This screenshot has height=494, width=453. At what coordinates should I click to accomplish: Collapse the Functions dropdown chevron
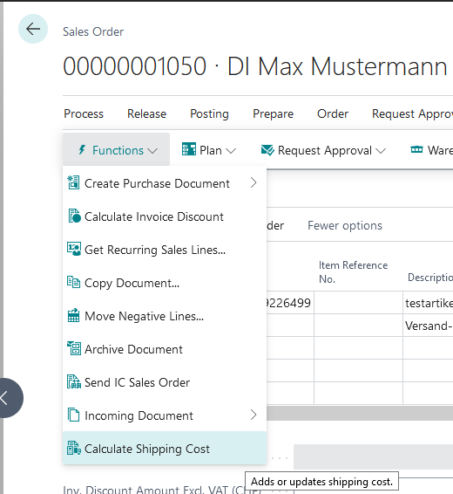click(152, 151)
